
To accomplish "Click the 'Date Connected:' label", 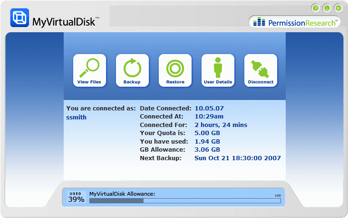I will pos(165,109).
